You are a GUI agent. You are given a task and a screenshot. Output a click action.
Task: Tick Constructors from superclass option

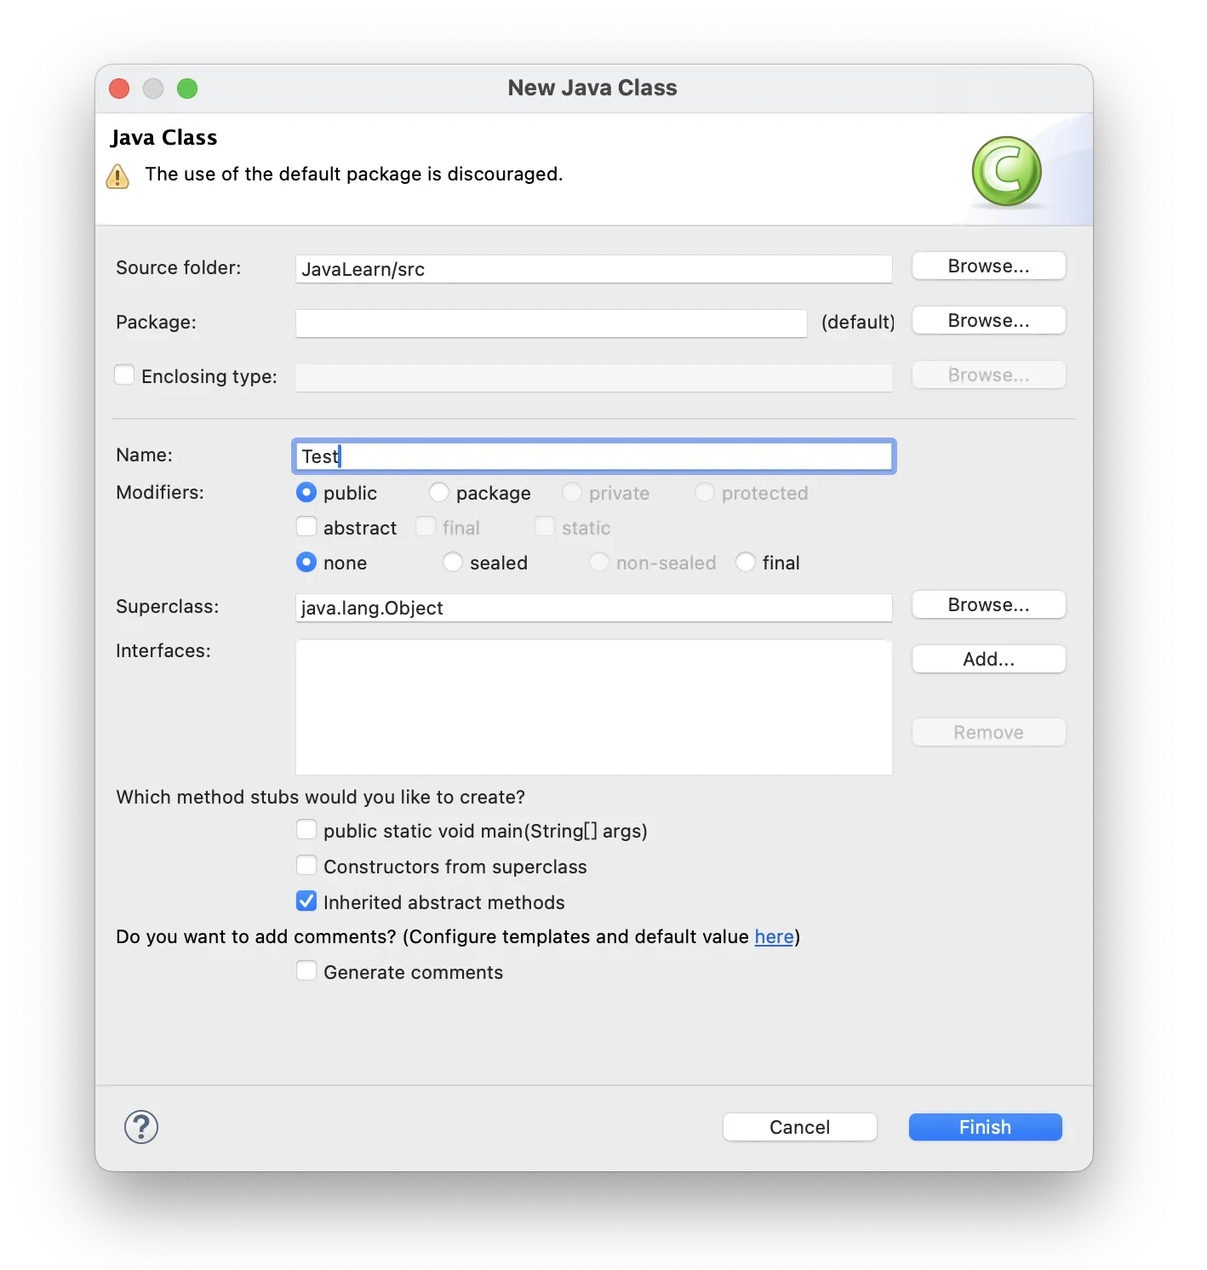306,866
